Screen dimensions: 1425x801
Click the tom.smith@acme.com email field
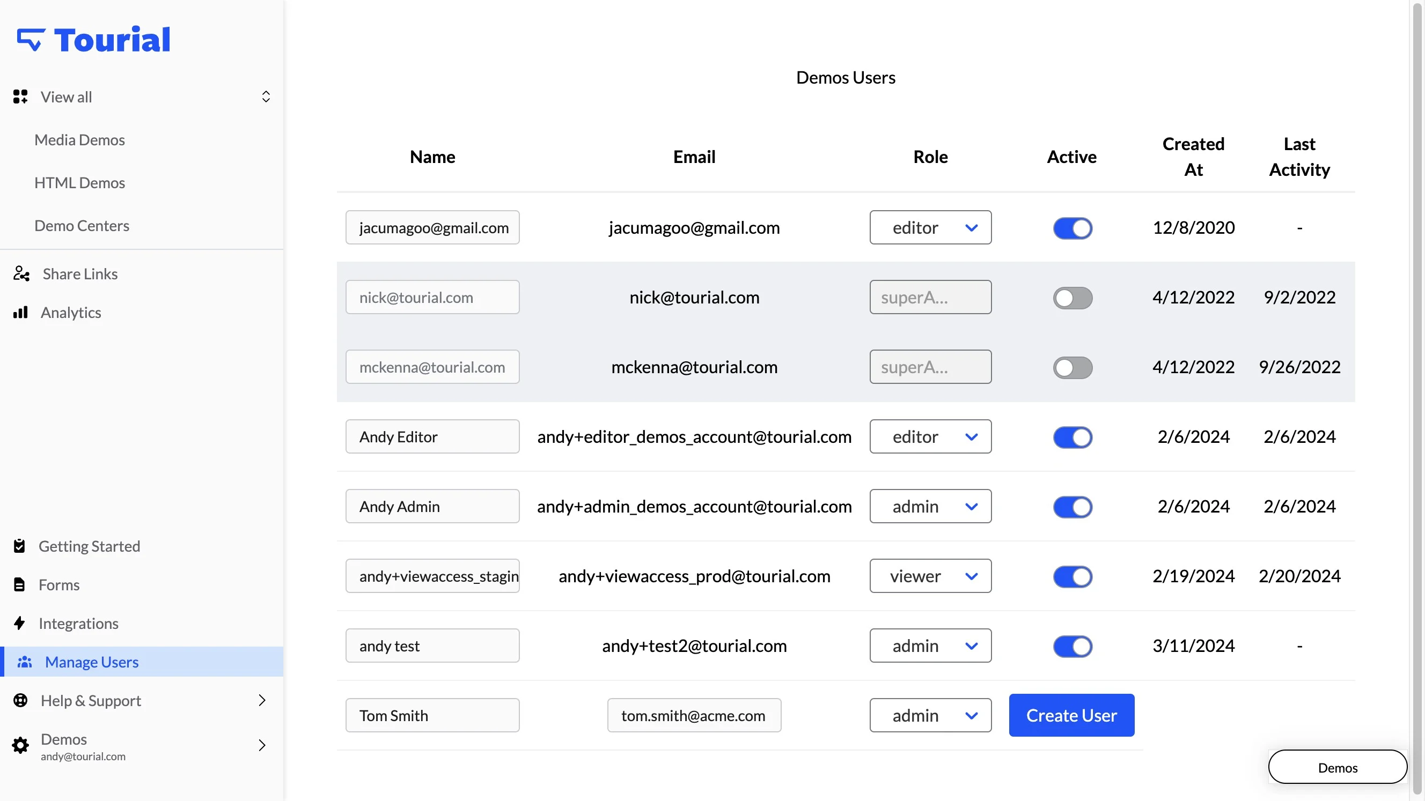pyautogui.click(x=694, y=715)
